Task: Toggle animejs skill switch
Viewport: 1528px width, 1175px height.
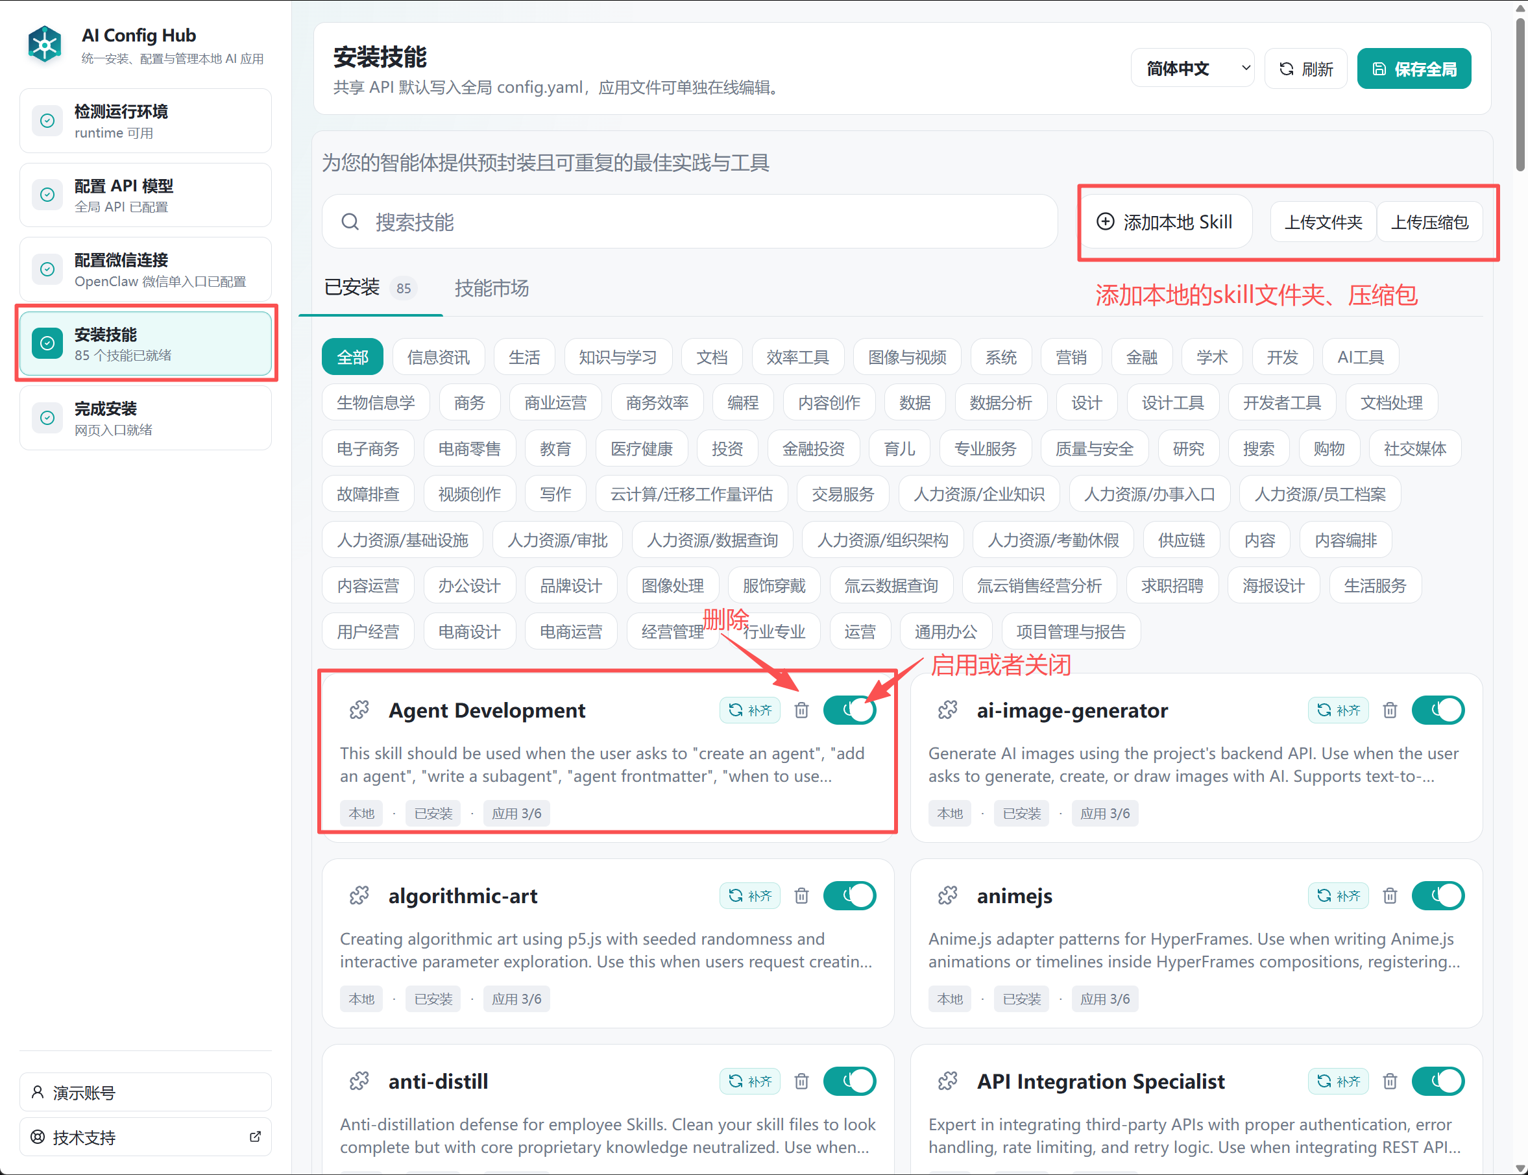Action: [x=1438, y=896]
